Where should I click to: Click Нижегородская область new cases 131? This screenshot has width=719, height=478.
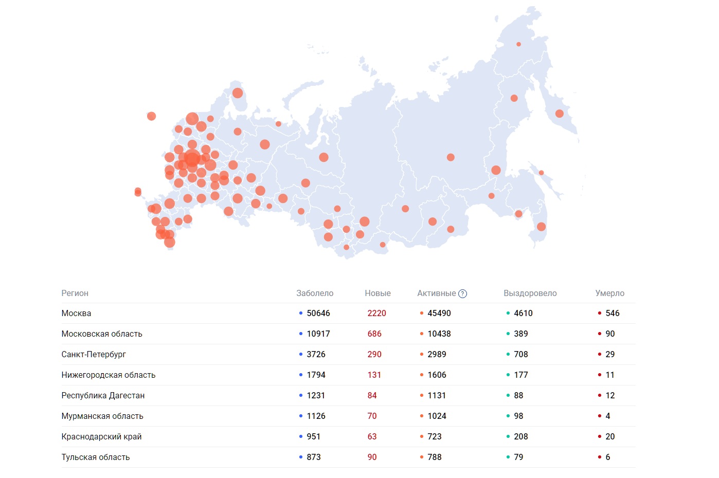coord(374,375)
